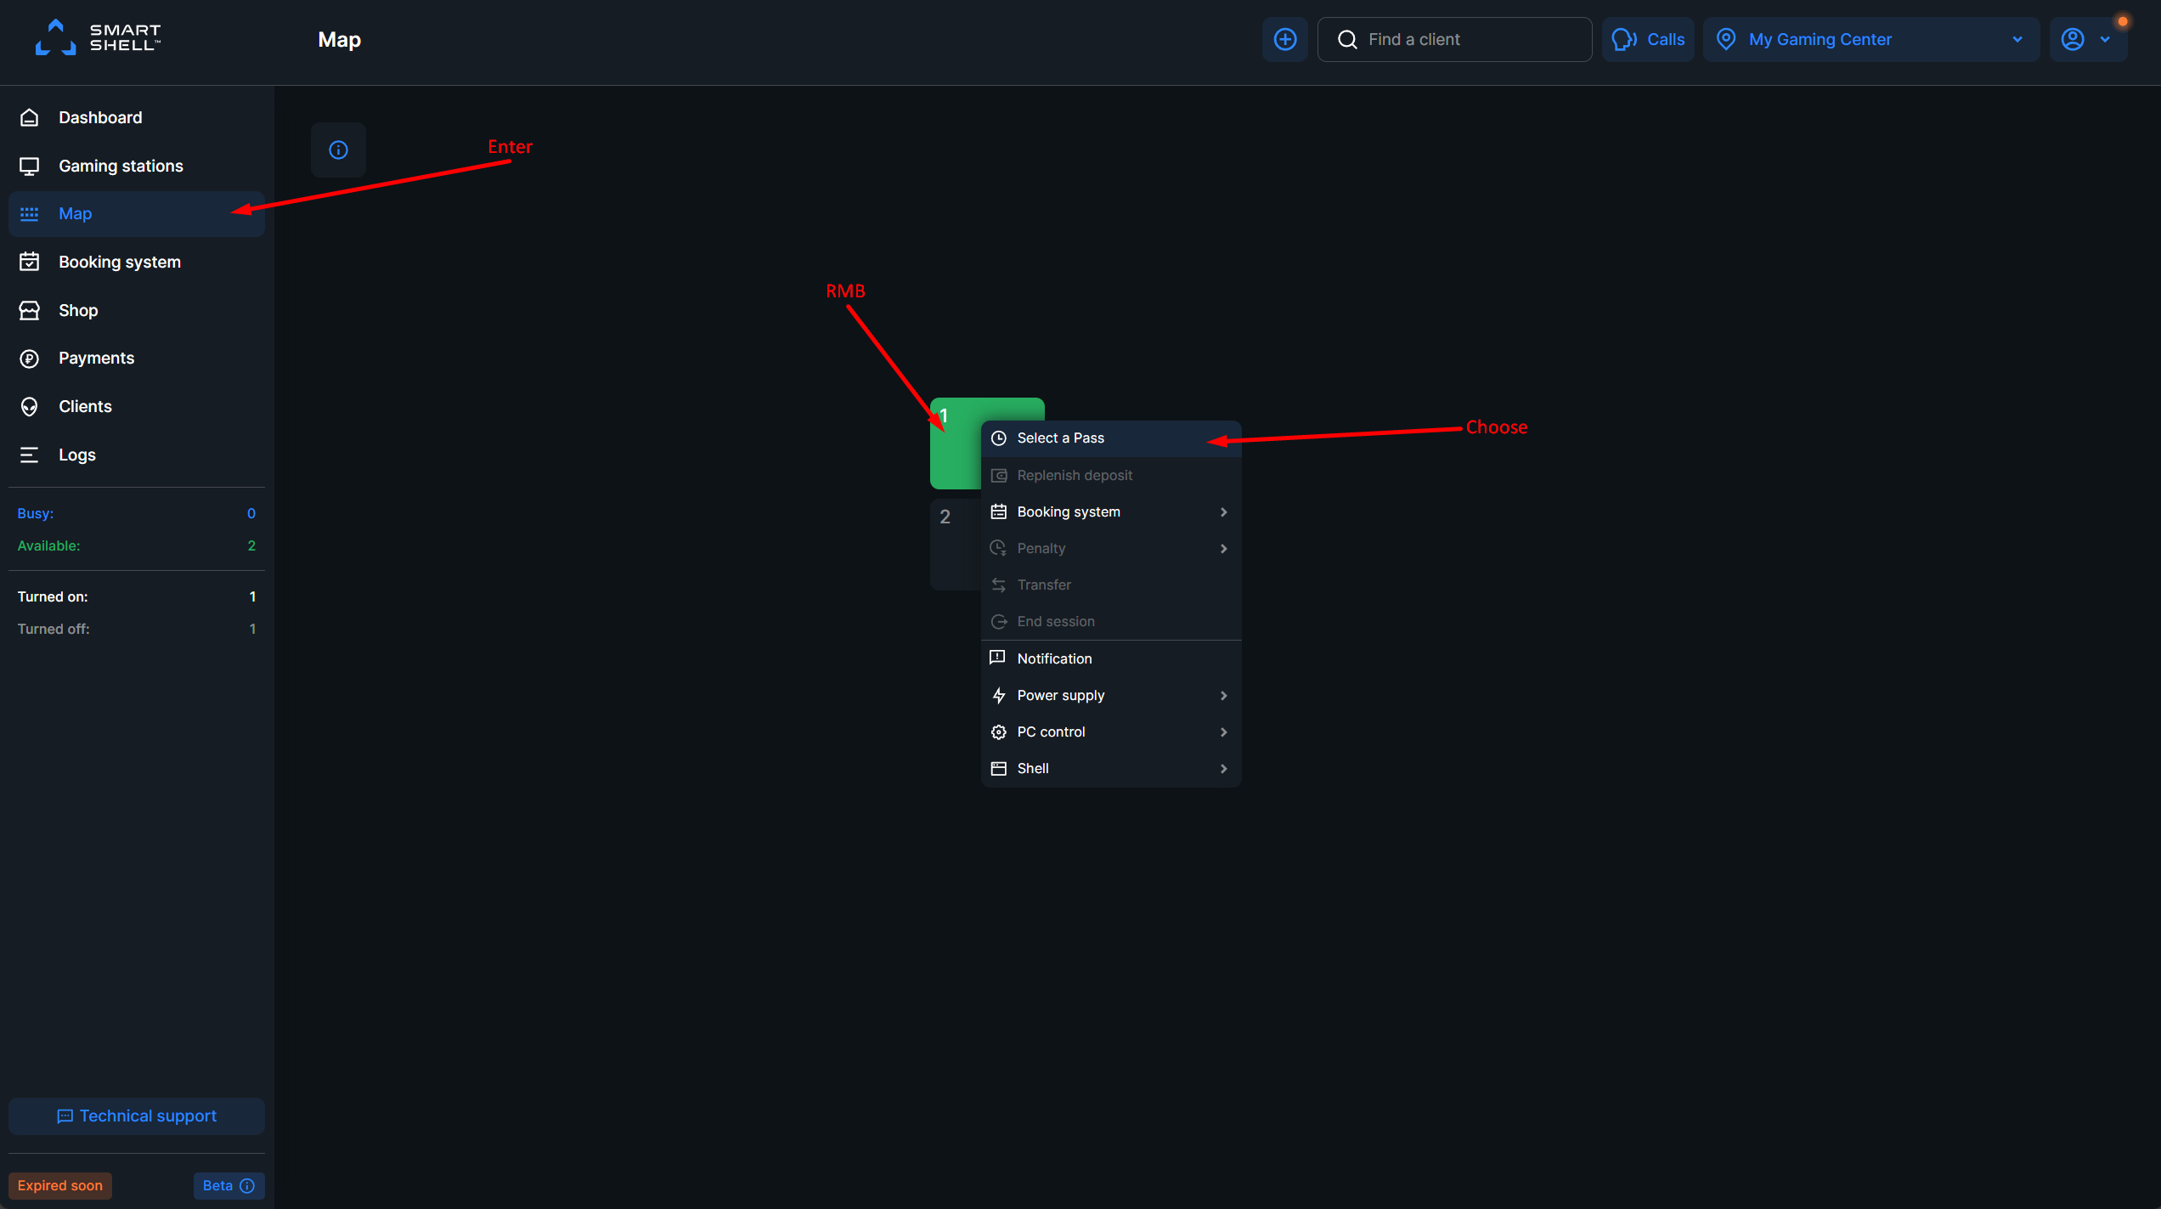This screenshot has width=2161, height=1209.
Task: Select the Gaming stations monitor icon
Action: [30, 166]
